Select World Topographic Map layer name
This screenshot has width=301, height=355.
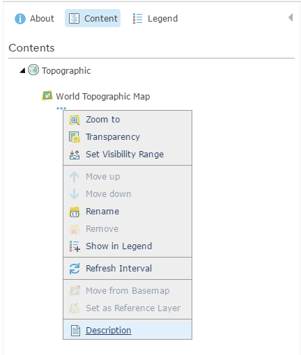103,96
